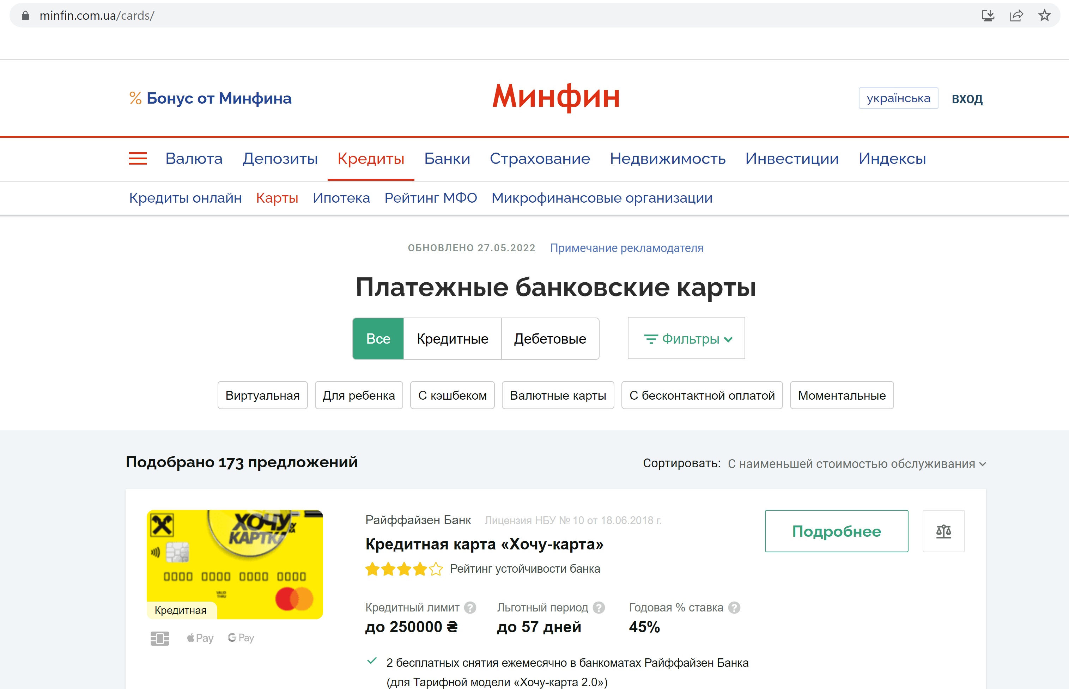Open the Депозиты menu

coord(280,159)
